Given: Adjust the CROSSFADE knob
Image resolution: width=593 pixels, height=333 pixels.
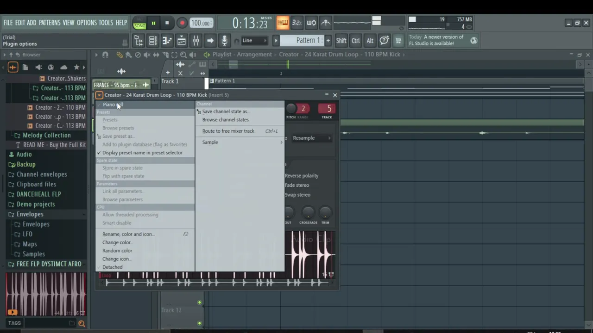Looking at the screenshot, I should coord(308,212).
